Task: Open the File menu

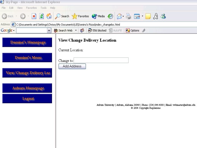Action: [x=4, y=8]
